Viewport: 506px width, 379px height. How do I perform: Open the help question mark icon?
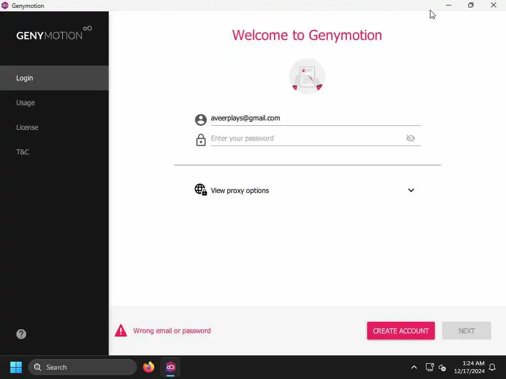click(x=21, y=334)
